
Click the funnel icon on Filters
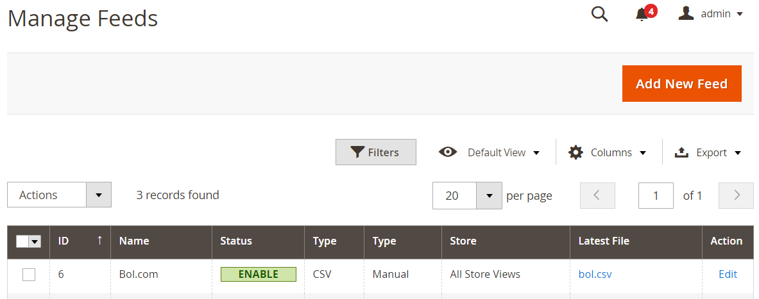tap(357, 152)
